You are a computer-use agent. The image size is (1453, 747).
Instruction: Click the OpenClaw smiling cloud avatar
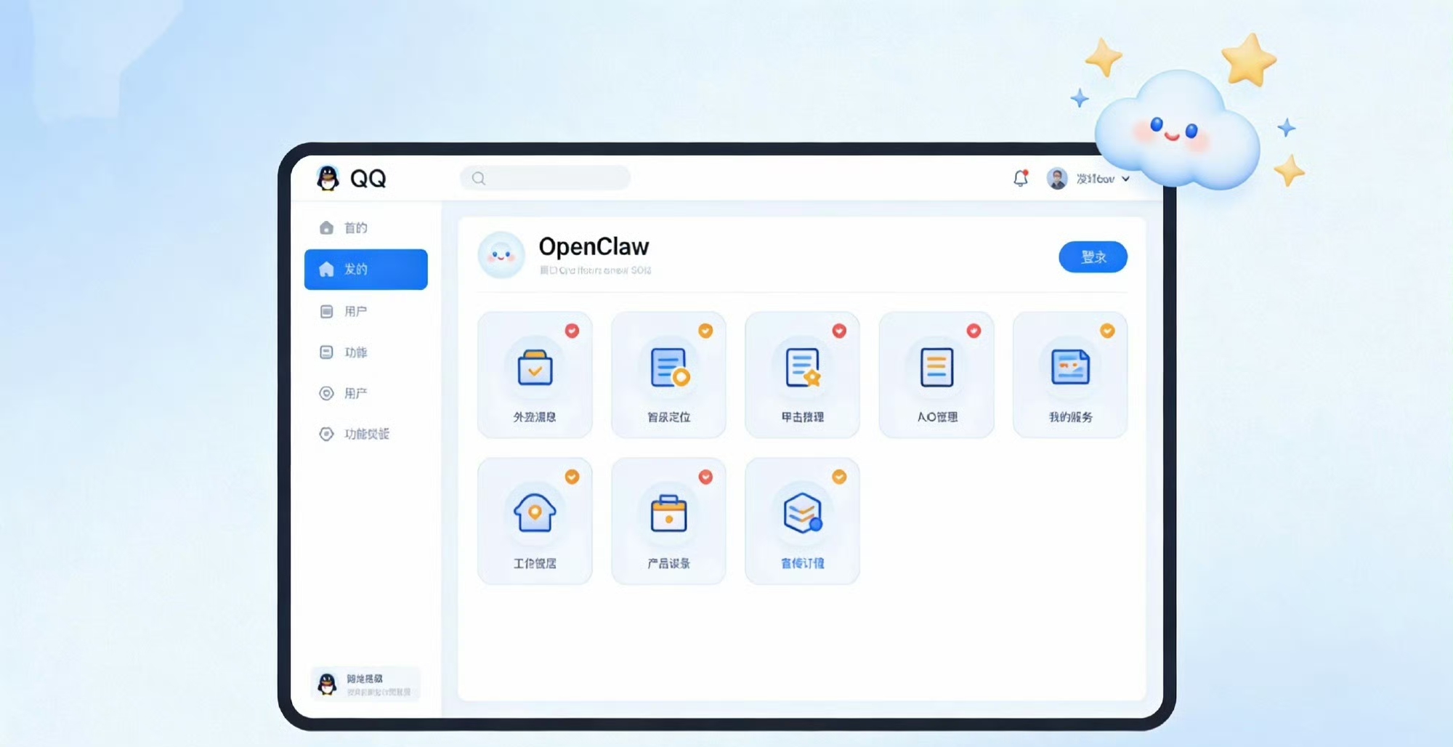point(501,256)
